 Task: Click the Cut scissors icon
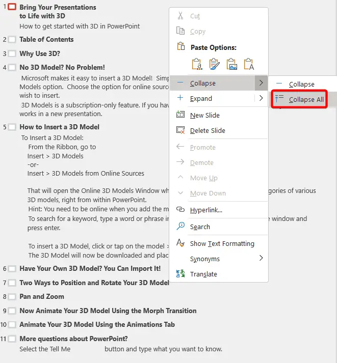pyautogui.click(x=180, y=16)
